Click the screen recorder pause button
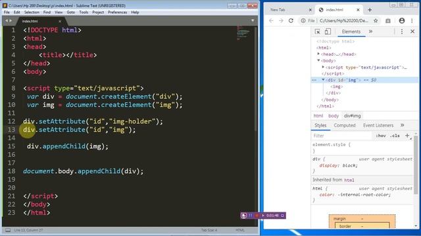 click(251, 216)
